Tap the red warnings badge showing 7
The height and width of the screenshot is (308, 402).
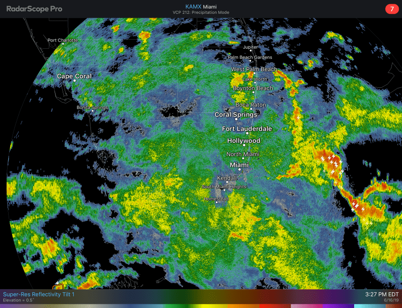391,9
